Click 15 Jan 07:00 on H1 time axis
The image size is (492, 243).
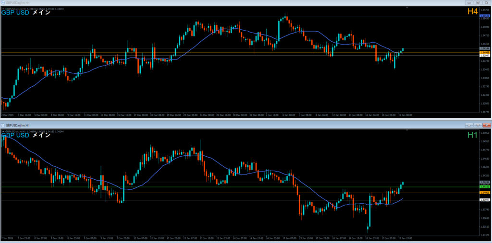[x=290, y=238]
